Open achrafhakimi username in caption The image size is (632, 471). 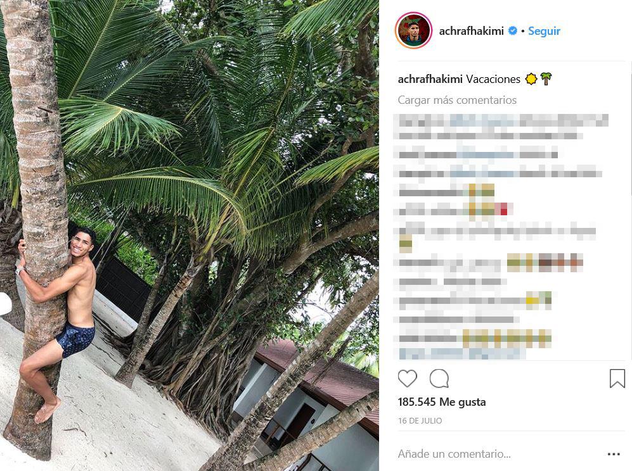(430, 79)
